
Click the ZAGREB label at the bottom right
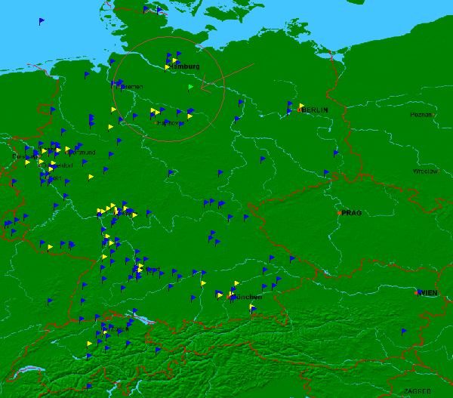click(x=416, y=391)
